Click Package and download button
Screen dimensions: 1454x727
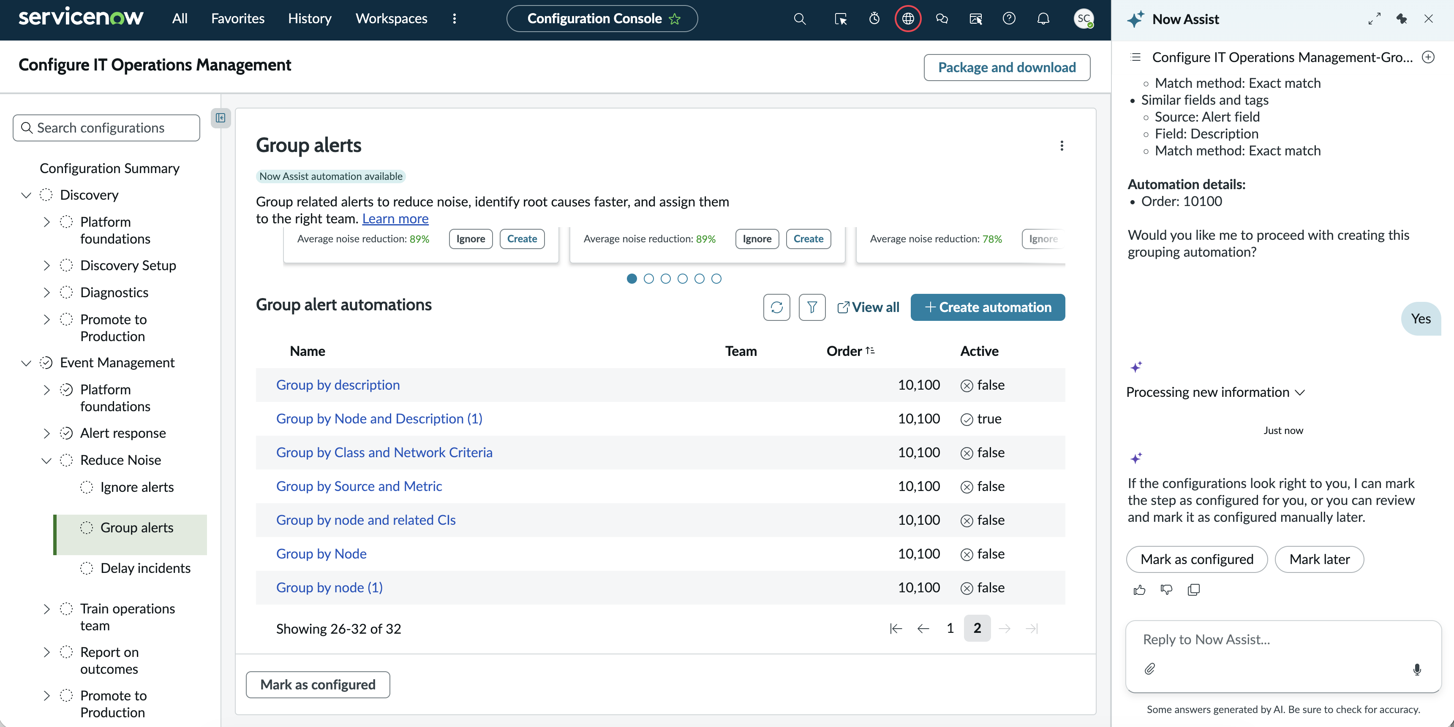point(1006,68)
